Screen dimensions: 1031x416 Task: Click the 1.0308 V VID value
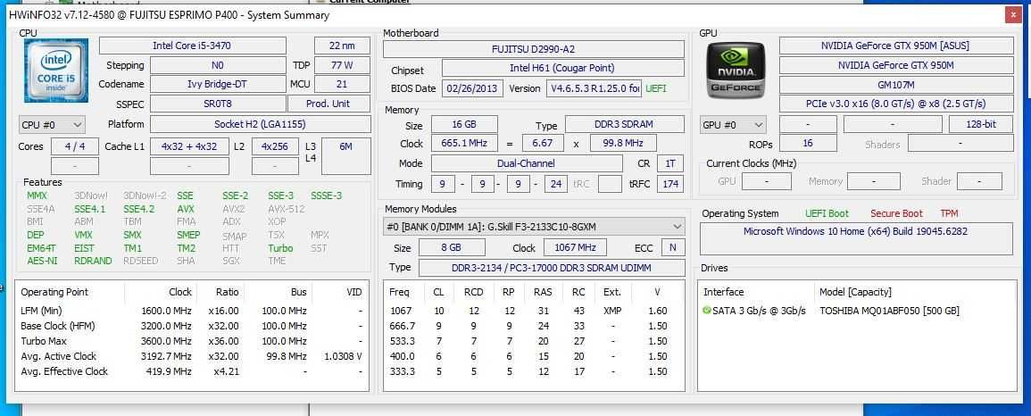pyautogui.click(x=344, y=356)
